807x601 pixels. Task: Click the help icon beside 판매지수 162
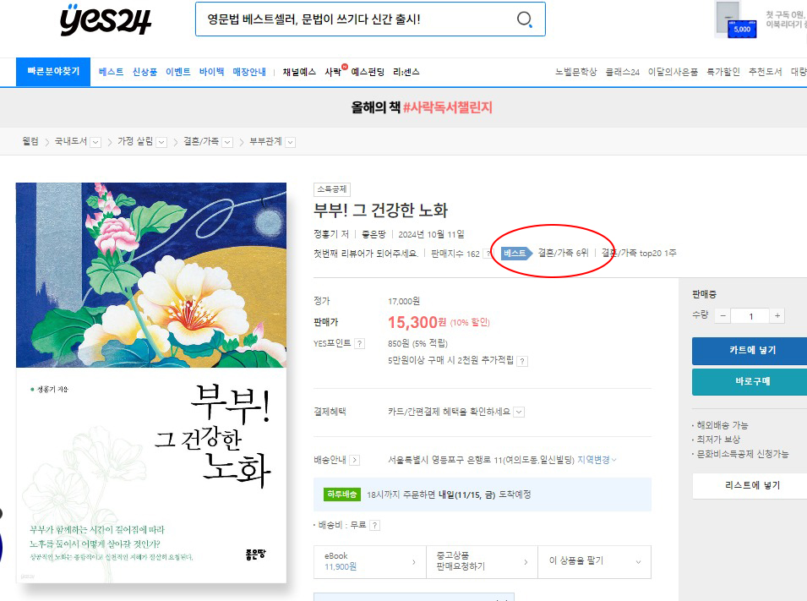[488, 254]
